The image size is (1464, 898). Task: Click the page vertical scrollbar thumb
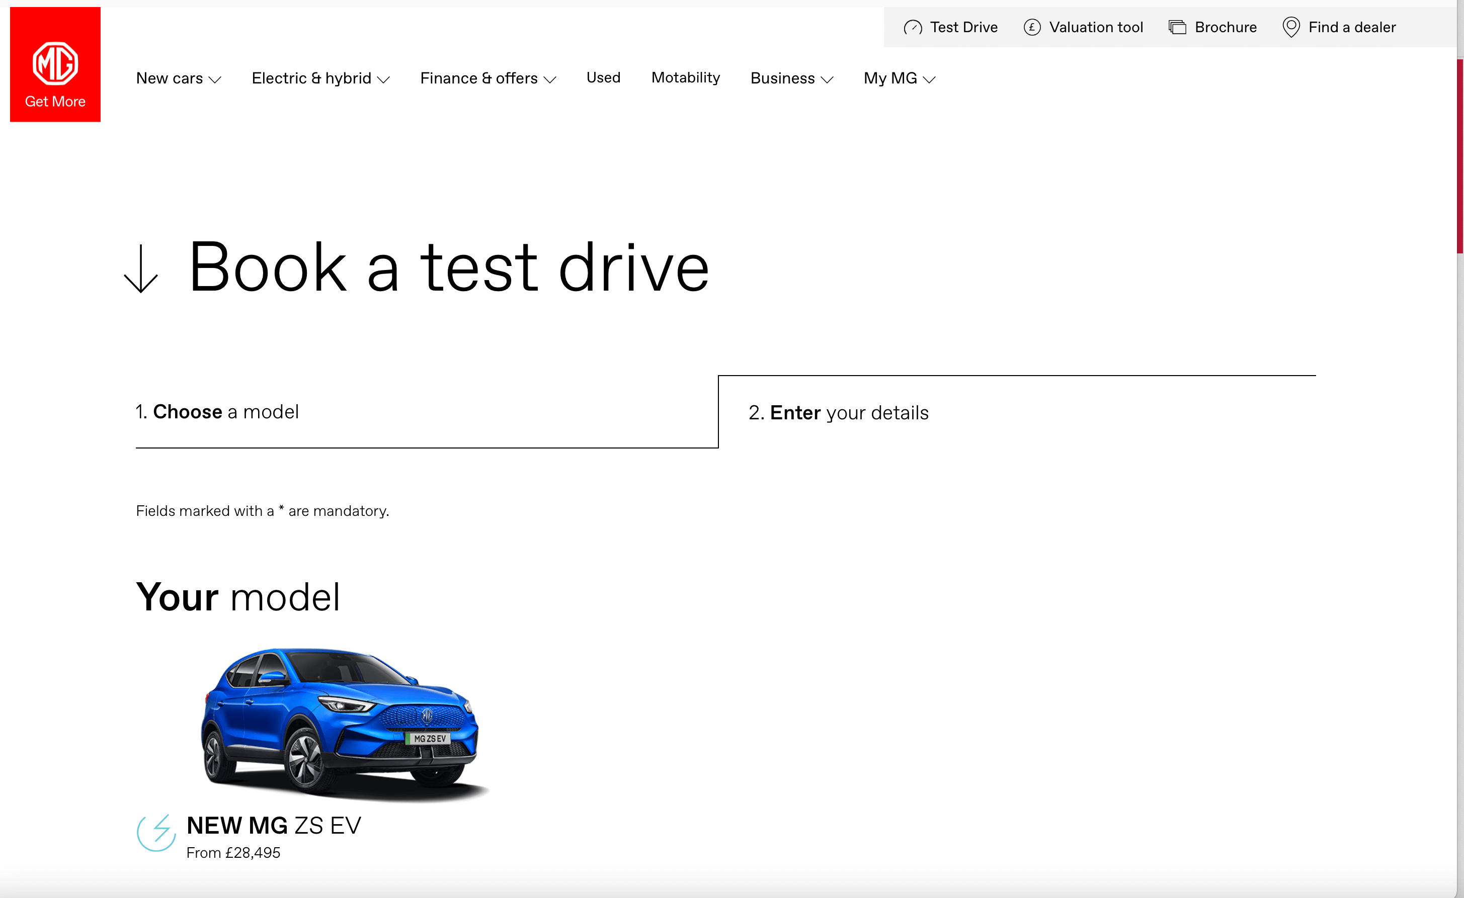(1460, 155)
